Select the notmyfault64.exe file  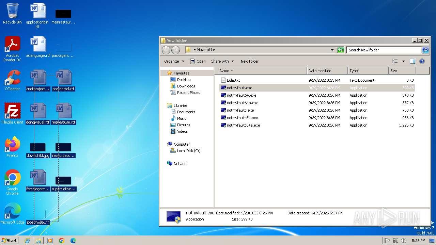click(242, 95)
